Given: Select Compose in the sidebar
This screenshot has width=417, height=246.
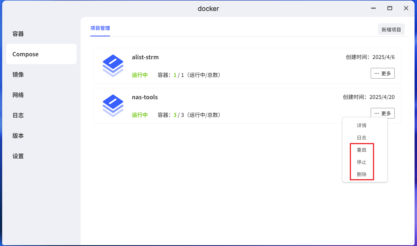Looking at the screenshot, I should 41,54.
